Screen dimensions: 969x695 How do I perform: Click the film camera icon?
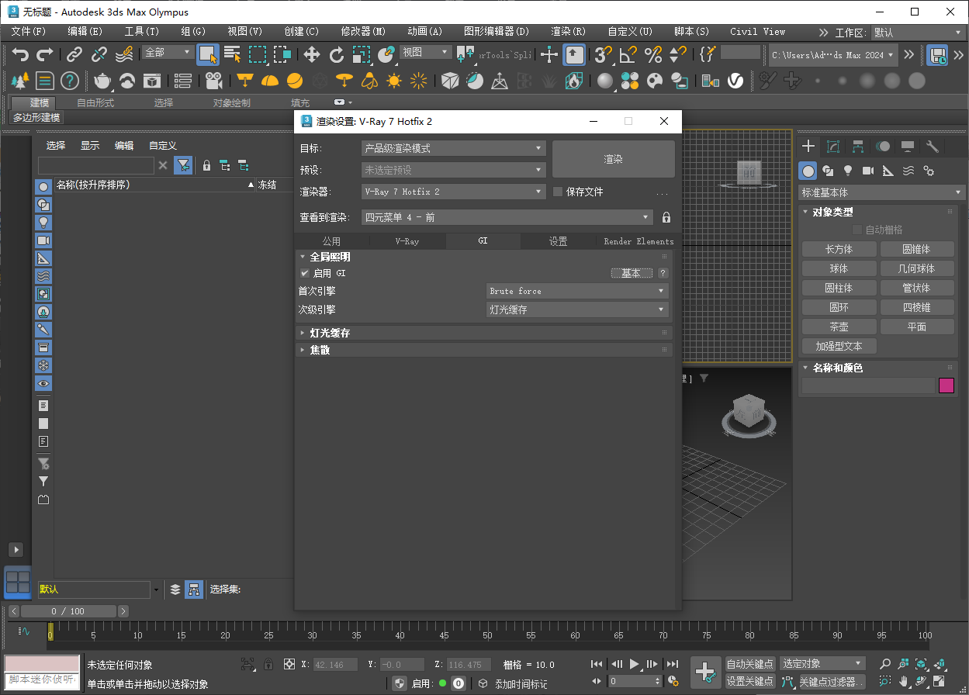click(x=214, y=81)
